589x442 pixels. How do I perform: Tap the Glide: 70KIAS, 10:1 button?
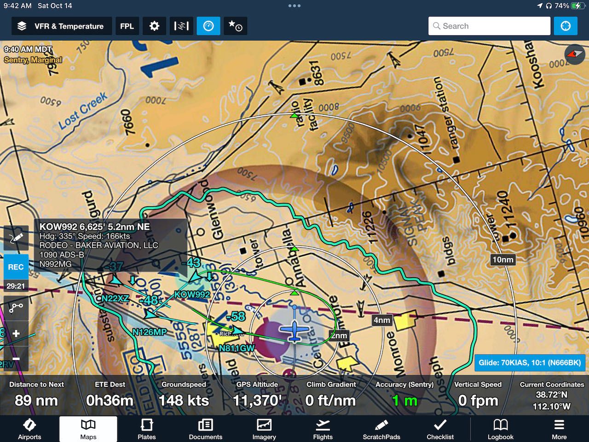(x=530, y=362)
